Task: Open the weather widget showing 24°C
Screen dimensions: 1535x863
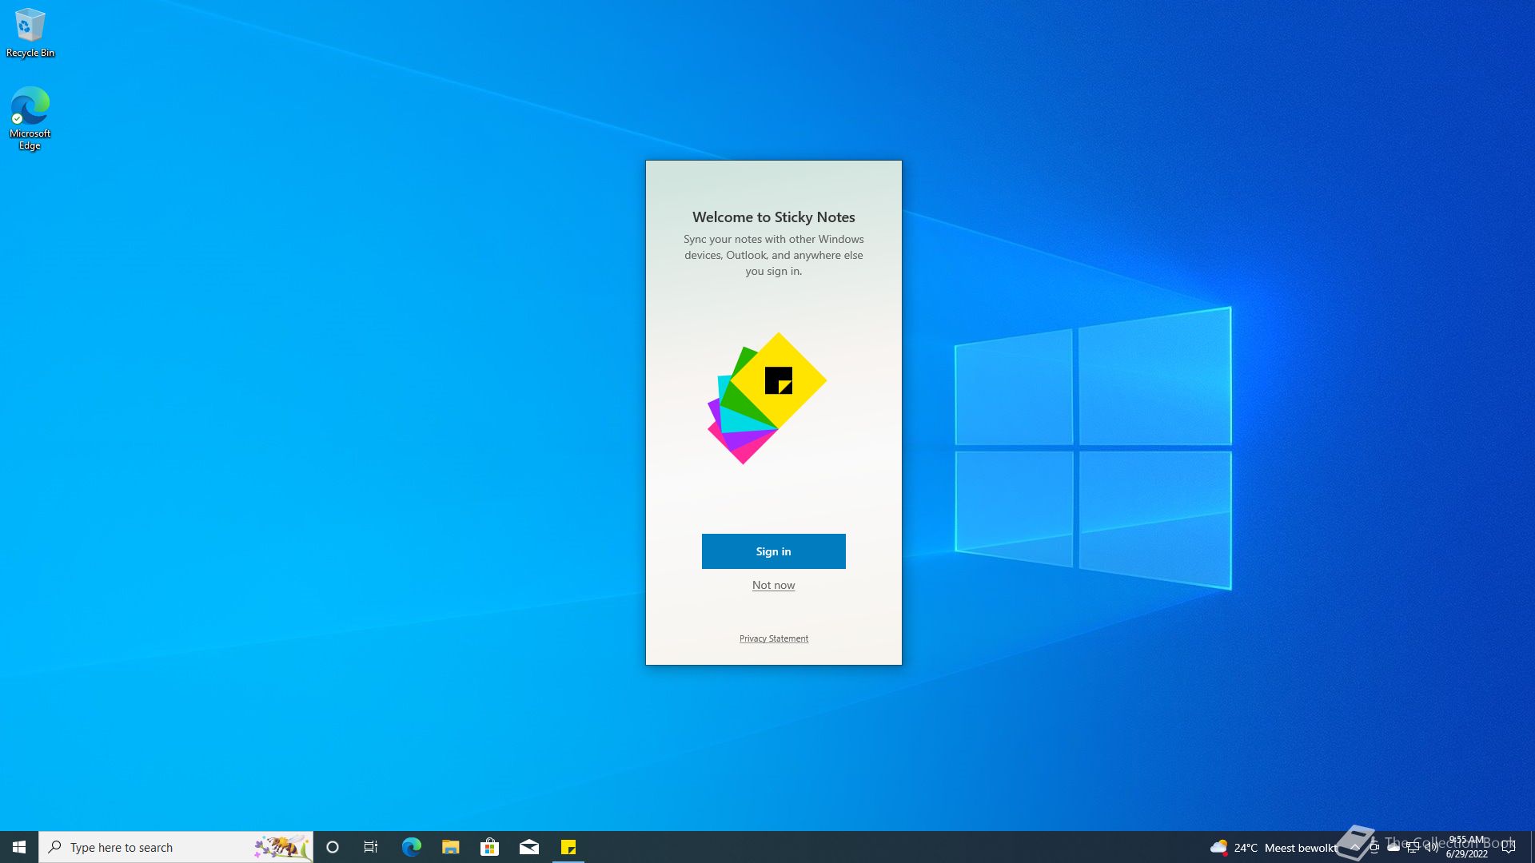Action: tap(1272, 847)
